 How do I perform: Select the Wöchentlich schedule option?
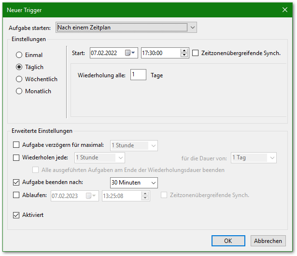(x=19, y=79)
